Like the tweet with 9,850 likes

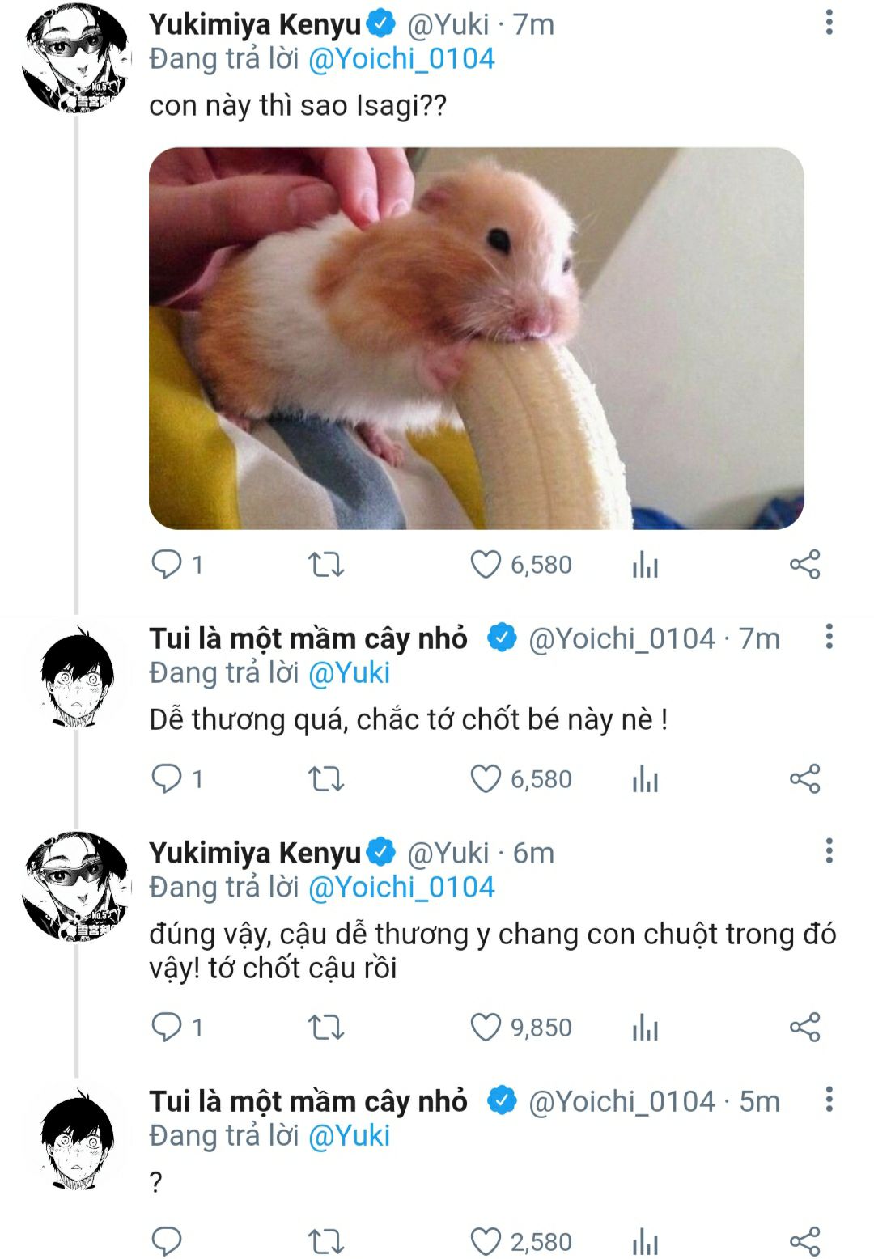(486, 1028)
